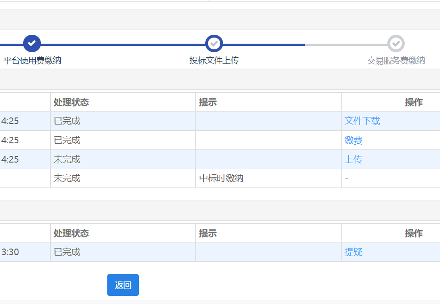Click 操作 header in the upper table
Viewport: 440px width, 304px height.
coord(414,102)
